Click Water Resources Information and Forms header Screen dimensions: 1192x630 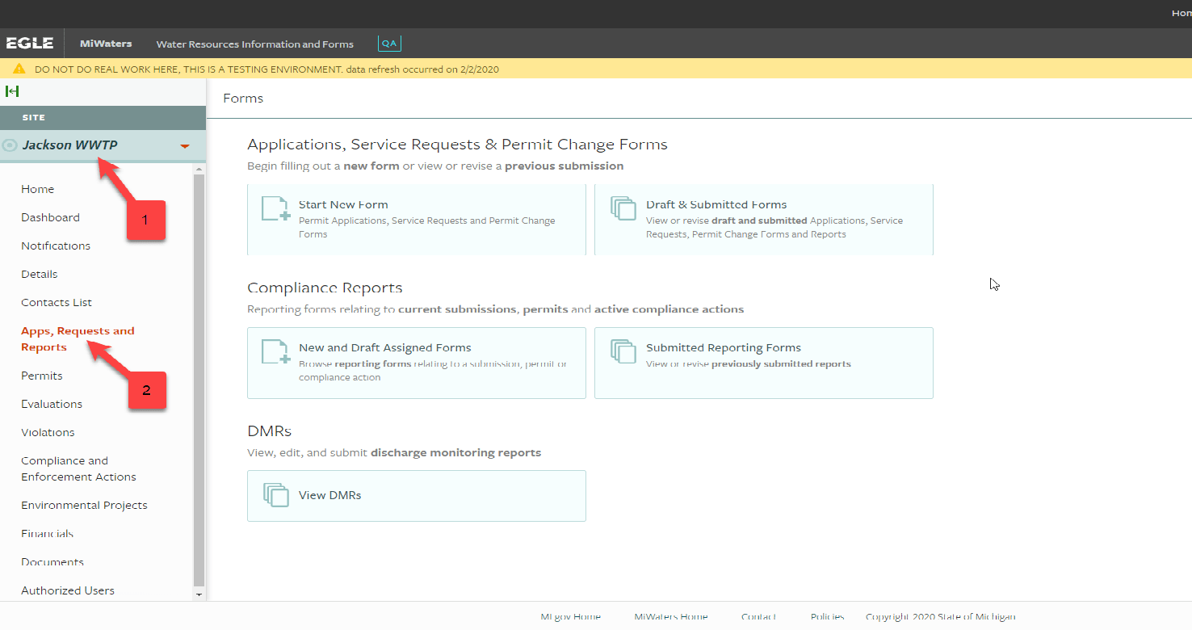[255, 44]
